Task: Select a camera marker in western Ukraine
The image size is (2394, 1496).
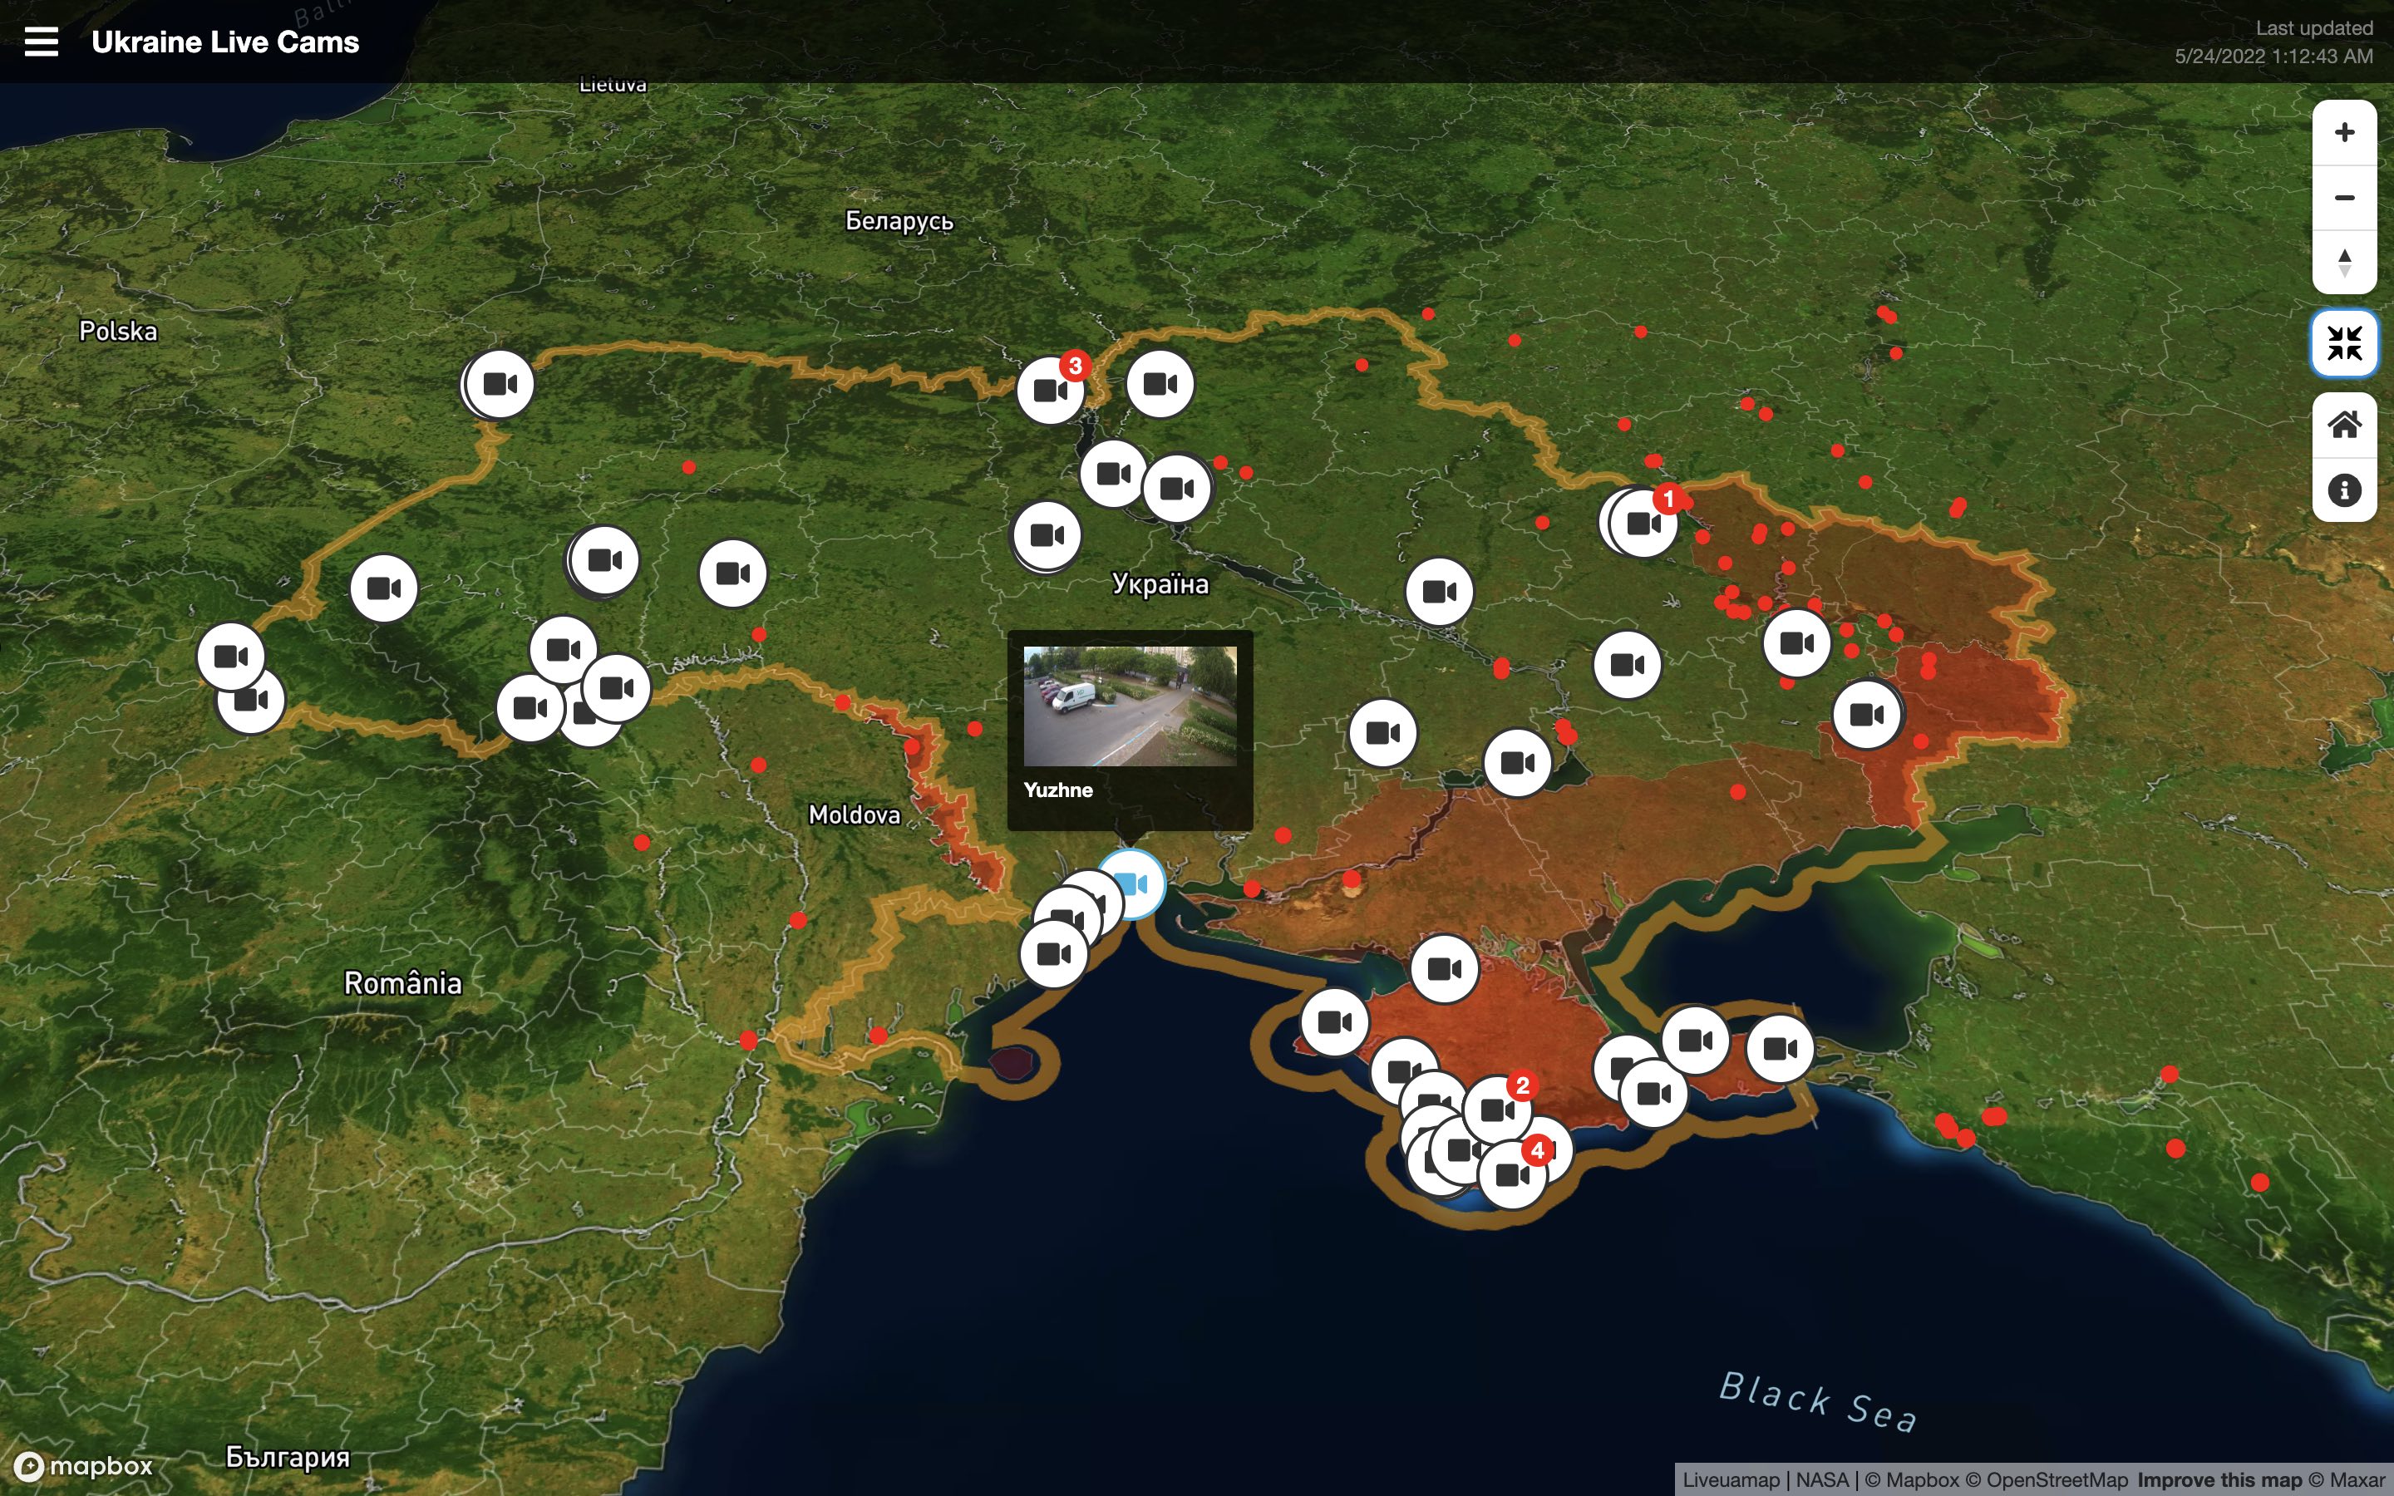Action: [x=383, y=587]
